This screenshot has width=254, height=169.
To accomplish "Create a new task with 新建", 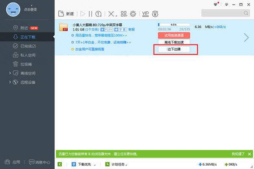I will click(x=66, y=14).
